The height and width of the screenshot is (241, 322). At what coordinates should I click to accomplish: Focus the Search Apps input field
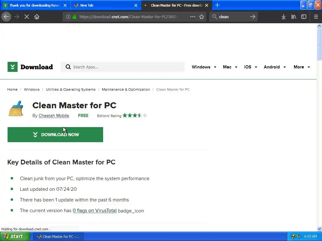(123, 67)
